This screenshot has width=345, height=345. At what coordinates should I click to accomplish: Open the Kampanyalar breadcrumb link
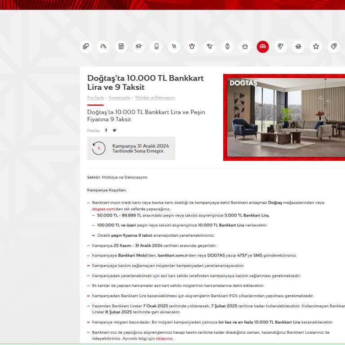[x=119, y=97]
